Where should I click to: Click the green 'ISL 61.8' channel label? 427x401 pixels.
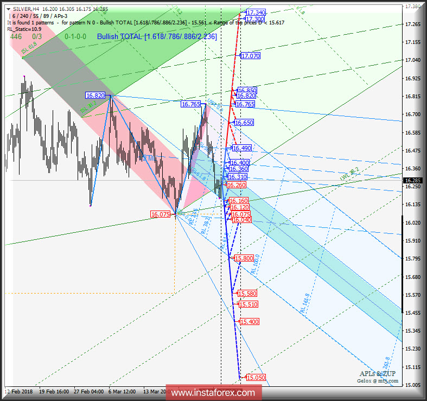(x=29, y=48)
